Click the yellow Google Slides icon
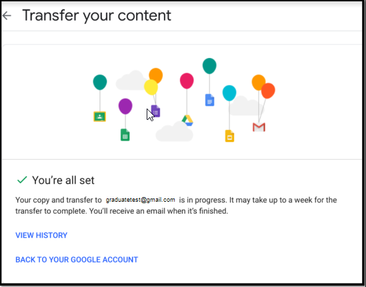 [x=230, y=136]
